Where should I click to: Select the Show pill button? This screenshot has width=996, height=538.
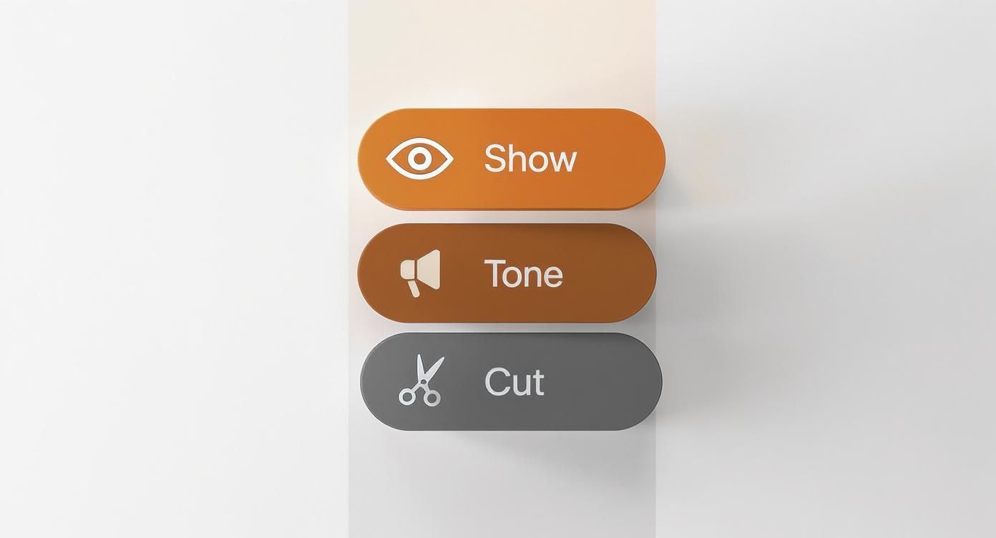(511, 159)
